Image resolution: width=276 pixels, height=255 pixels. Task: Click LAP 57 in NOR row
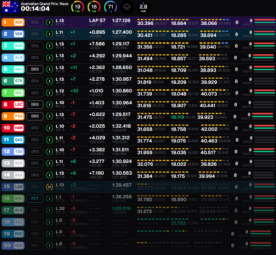[97, 20]
